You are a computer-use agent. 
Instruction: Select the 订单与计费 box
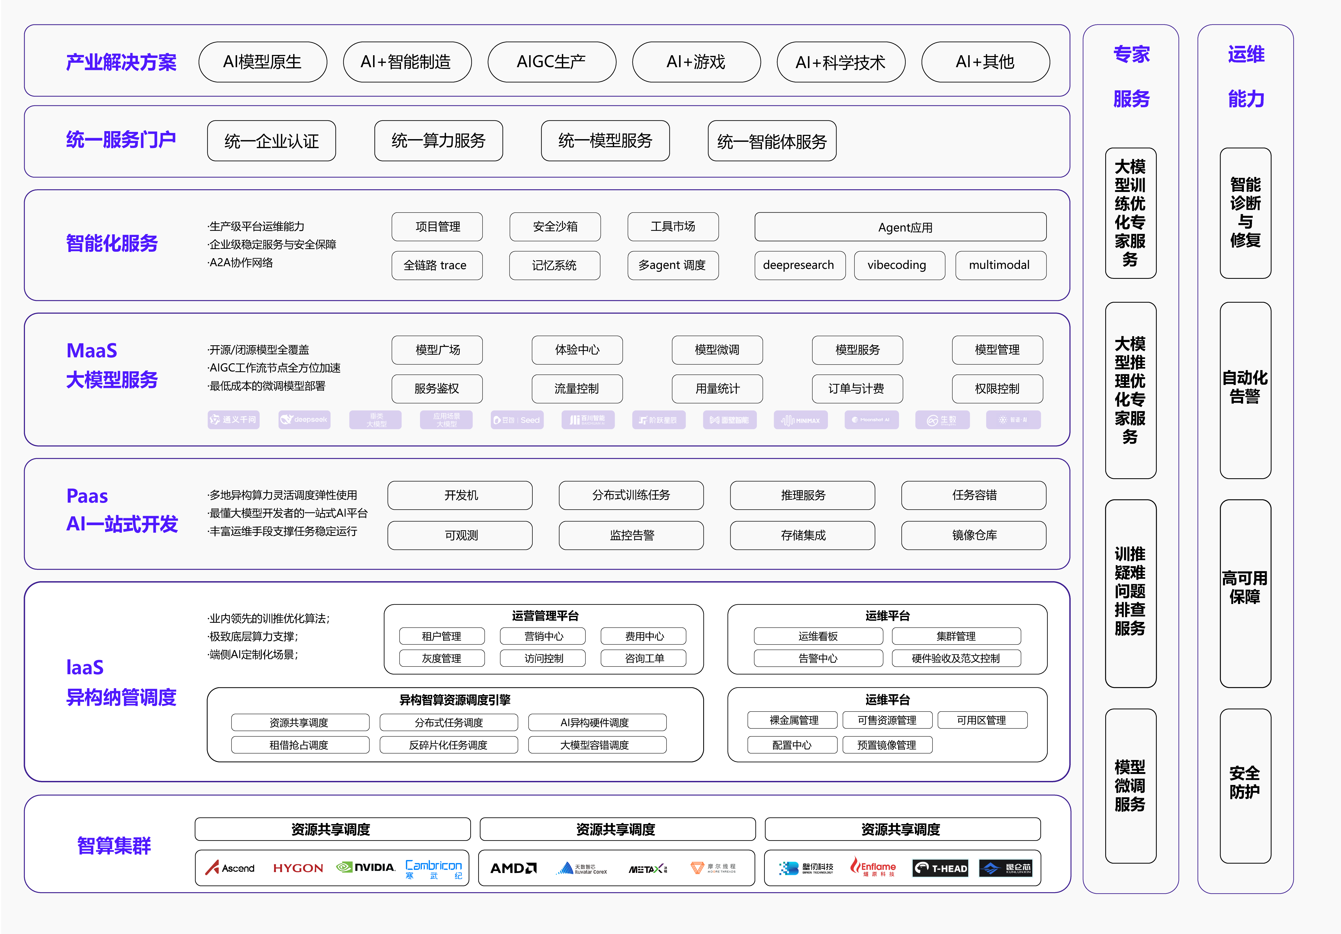[x=857, y=389]
